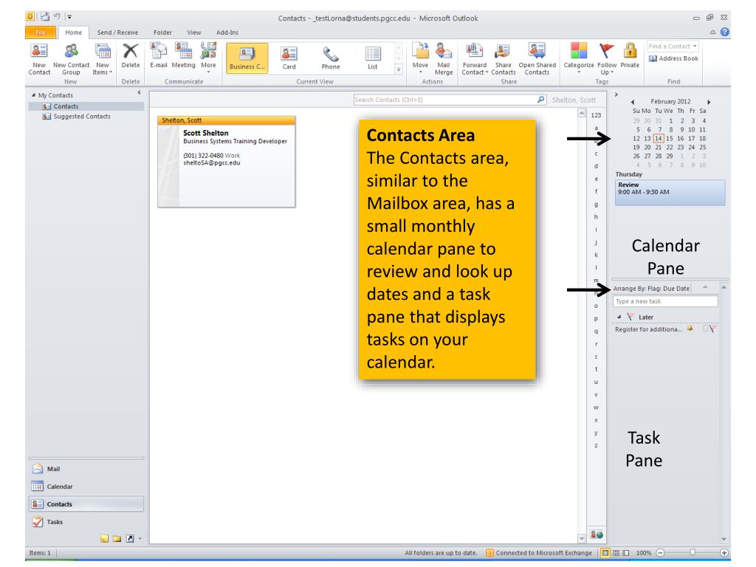The height and width of the screenshot is (567, 756).
Task: Delete the selected contact
Action: pos(130,56)
